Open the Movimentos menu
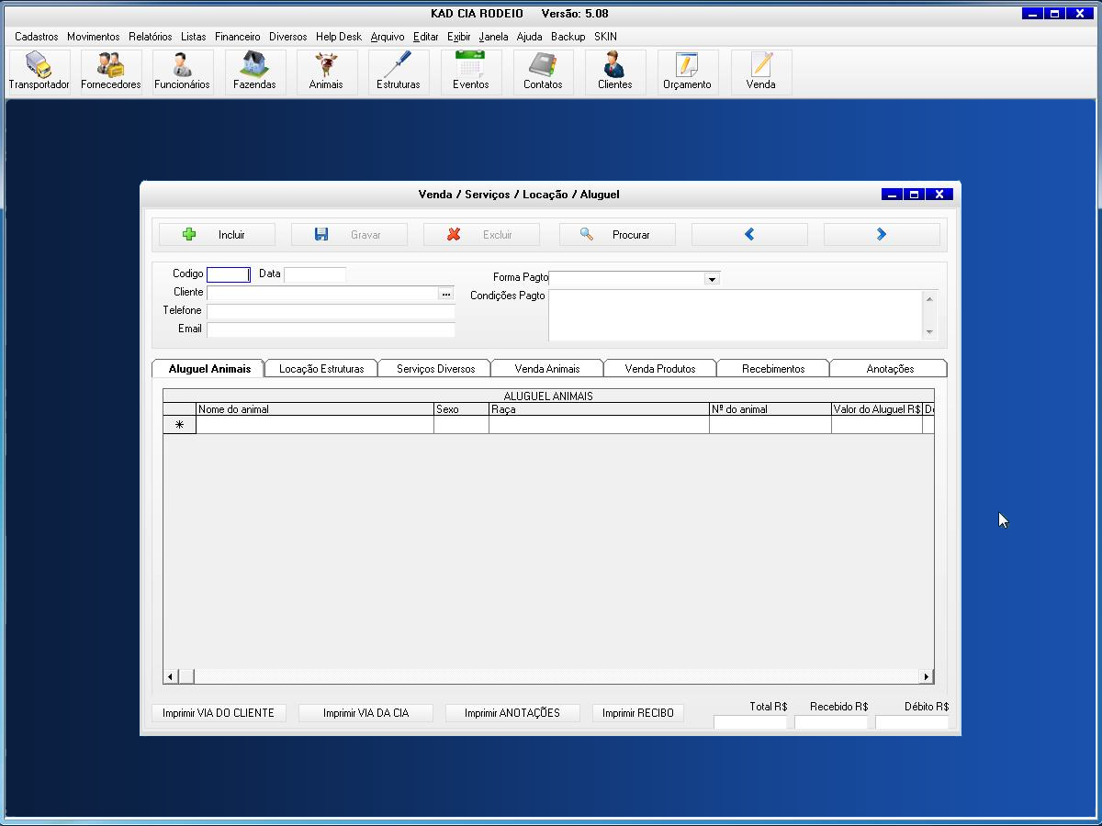The image size is (1102, 826). pos(94,37)
